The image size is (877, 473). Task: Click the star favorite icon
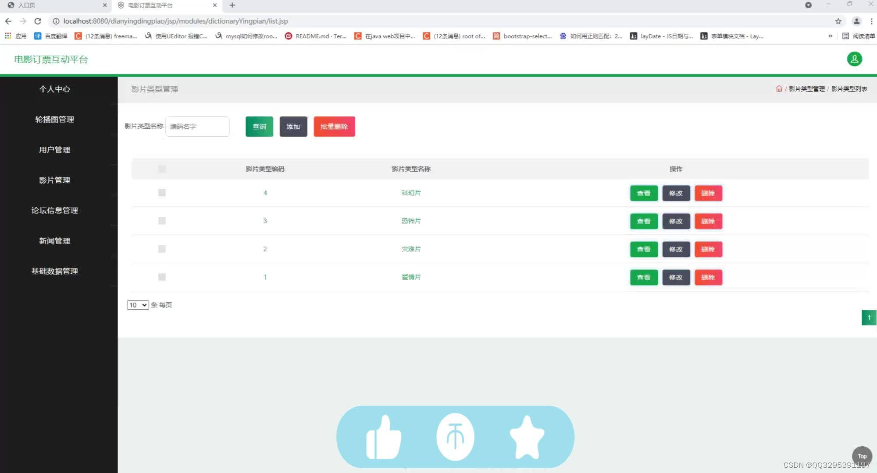tap(527, 437)
